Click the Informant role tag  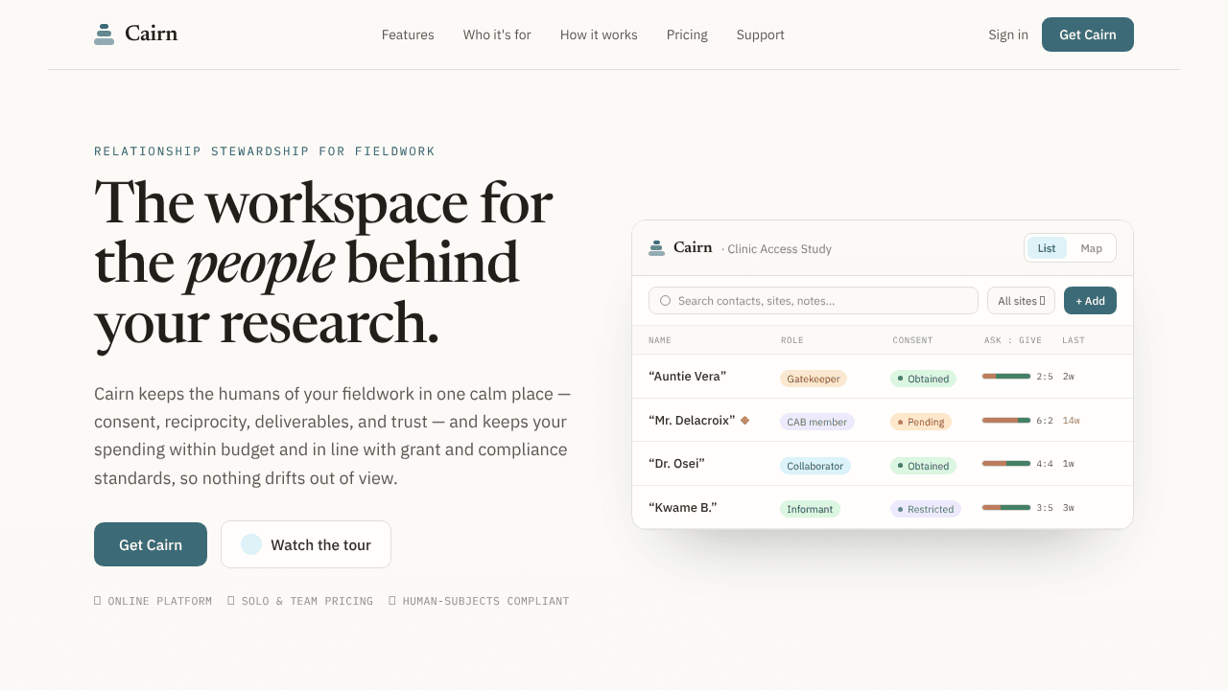click(810, 509)
